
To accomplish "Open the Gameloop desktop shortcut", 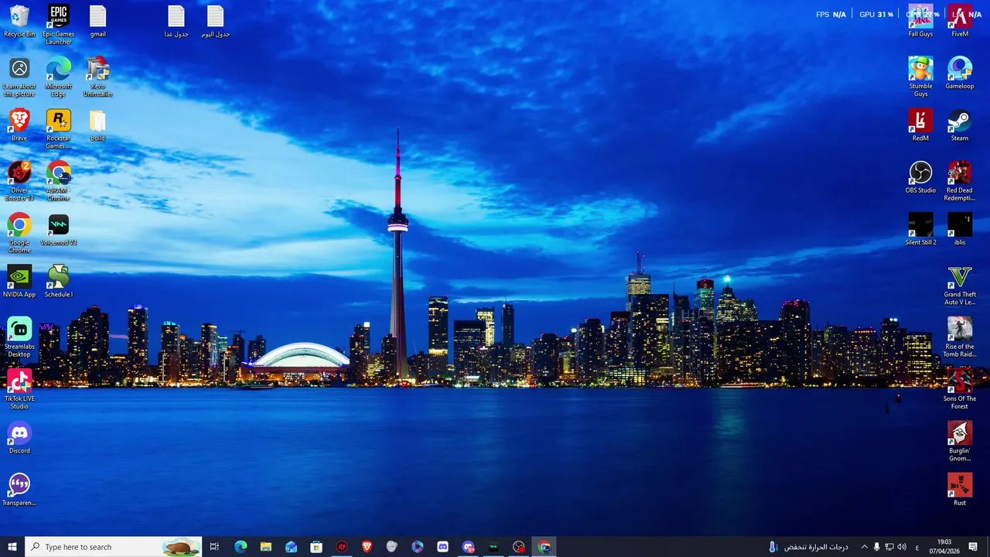I will [960, 73].
